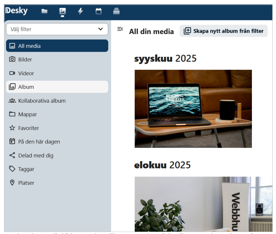Image resolution: width=276 pixels, height=234 pixels.
Task: Open the laptop photo thumbnail
Action: pyautogui.click(x=193, y=109)
